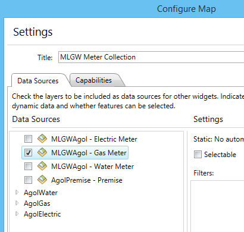The height and width of the screenshot is (232, 244).
Task: Select the Data Sources tab
Action: click(38, 81)
